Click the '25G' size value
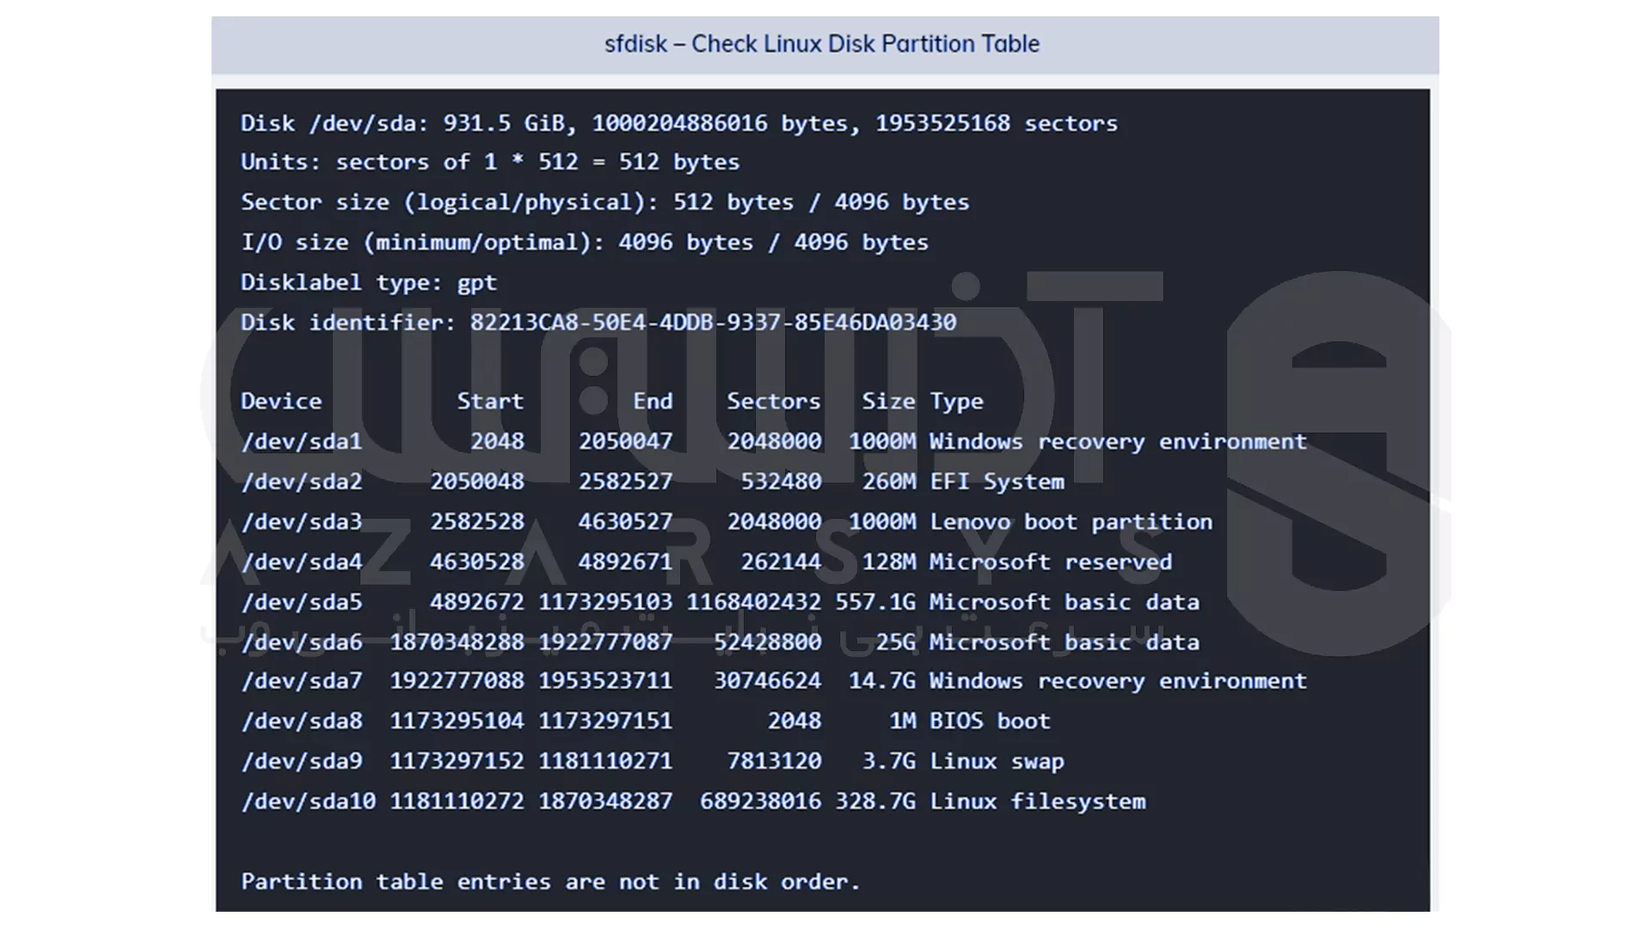This screenshot has width=1651, height=929. pos(896,642)
